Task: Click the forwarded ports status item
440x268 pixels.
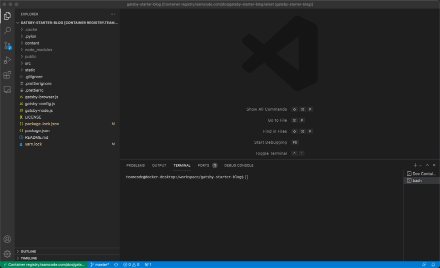Action: click(148, 264)
